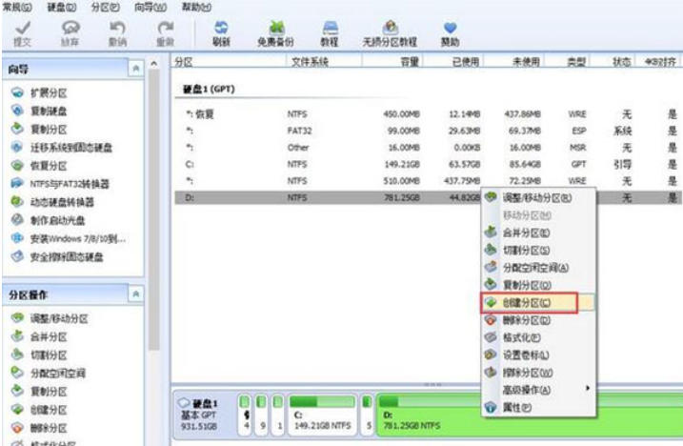Select 切割分区(S) in the context menu
This screenshot has height=446, width=683.
tap(538, 251)
